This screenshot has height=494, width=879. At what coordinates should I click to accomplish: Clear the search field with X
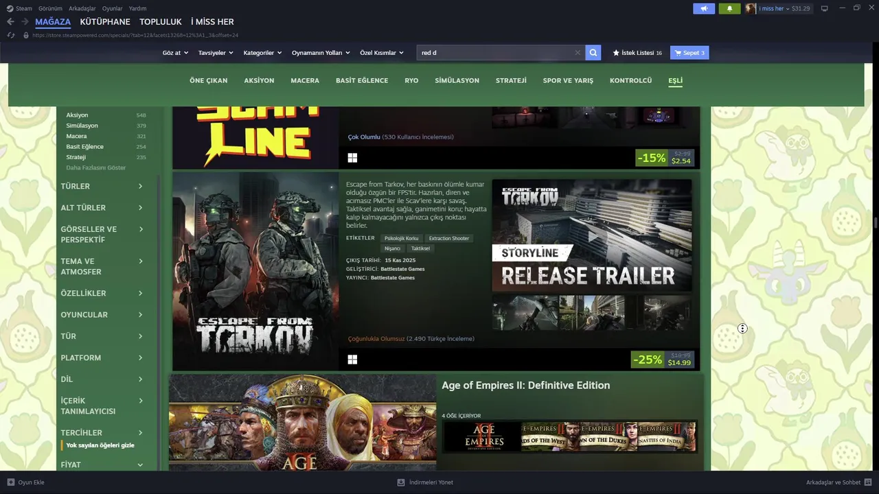point(578,53)
